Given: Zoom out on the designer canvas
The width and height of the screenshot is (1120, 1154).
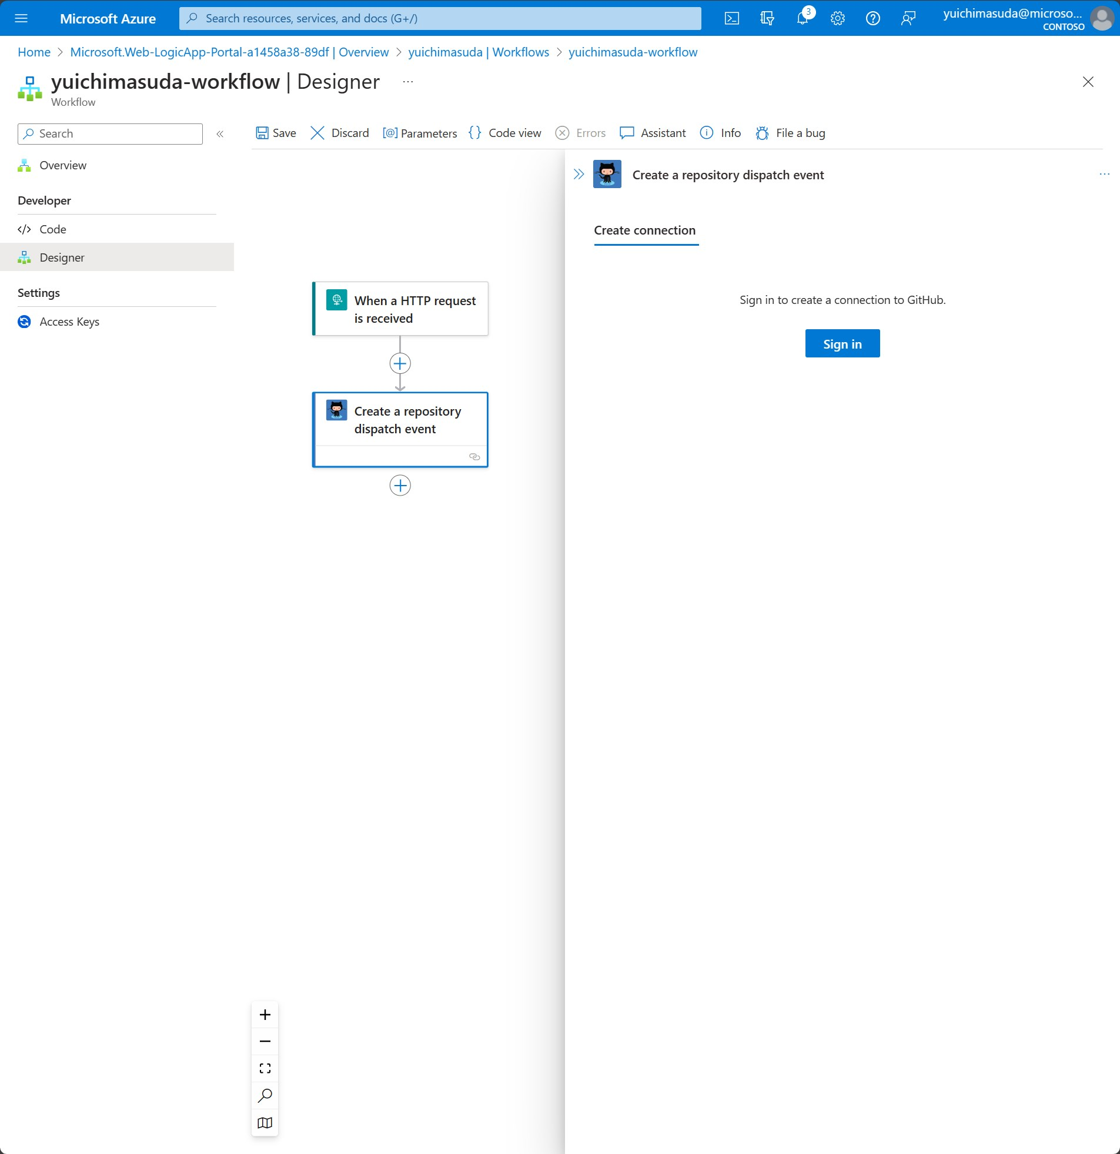Looking at the screenshot, I should pyautogui.click(x=265, y=1042).
